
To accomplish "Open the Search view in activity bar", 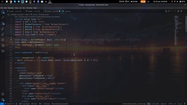I will click(3, 17).
